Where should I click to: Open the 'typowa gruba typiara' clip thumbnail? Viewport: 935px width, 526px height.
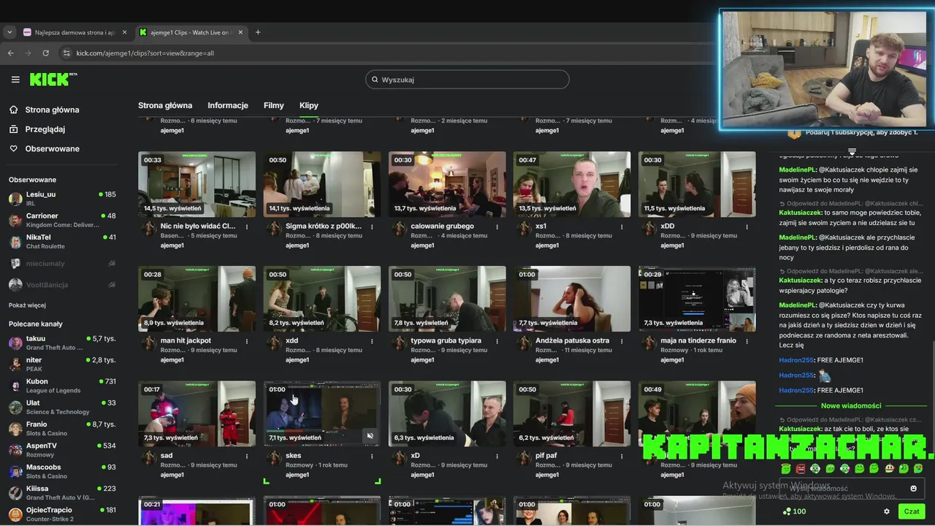447,299
